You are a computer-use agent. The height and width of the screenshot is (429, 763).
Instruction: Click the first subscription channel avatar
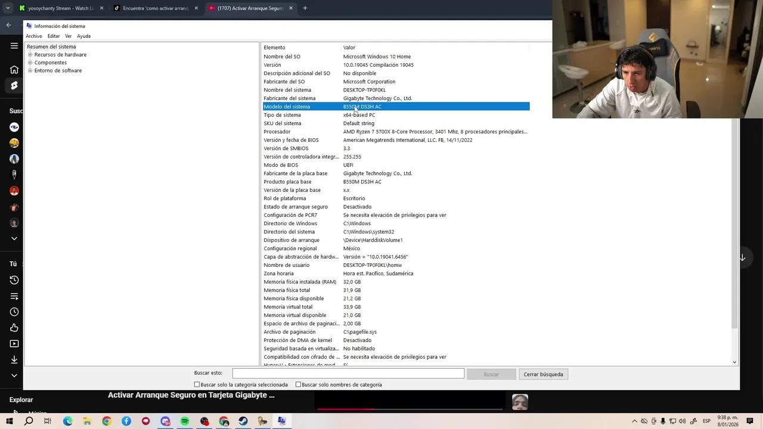click(x=14, y=127)
